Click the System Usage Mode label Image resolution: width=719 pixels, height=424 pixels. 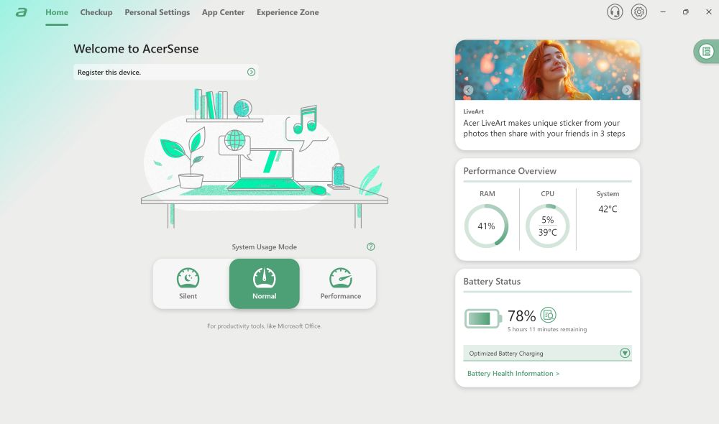[264, 246]
